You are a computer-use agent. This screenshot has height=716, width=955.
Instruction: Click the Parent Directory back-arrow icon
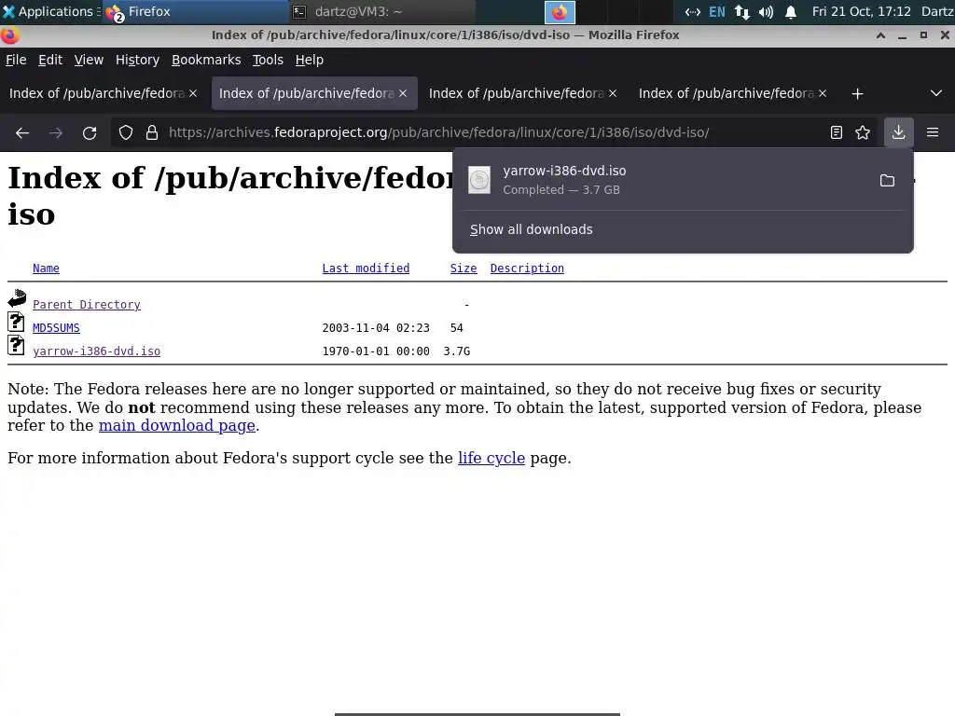[17, 297]
